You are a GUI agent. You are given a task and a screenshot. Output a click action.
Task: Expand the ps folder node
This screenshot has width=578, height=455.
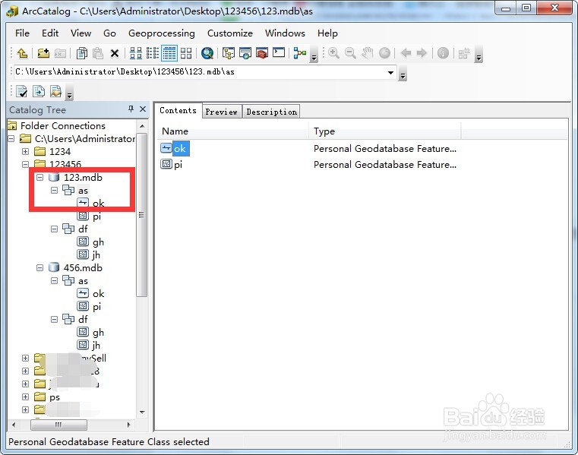[25, 397]
